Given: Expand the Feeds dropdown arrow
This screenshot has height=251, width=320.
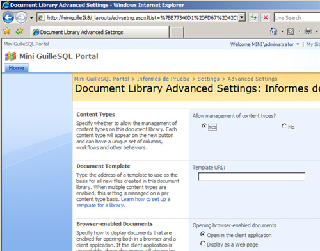Looking at the screenshot, I should (300, 31).
